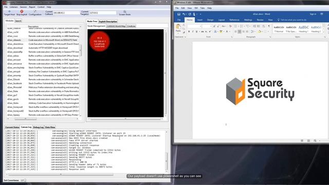329x185 pixels.
Task: Click the shading paint bucket icon
Action: tap(260, 31)
